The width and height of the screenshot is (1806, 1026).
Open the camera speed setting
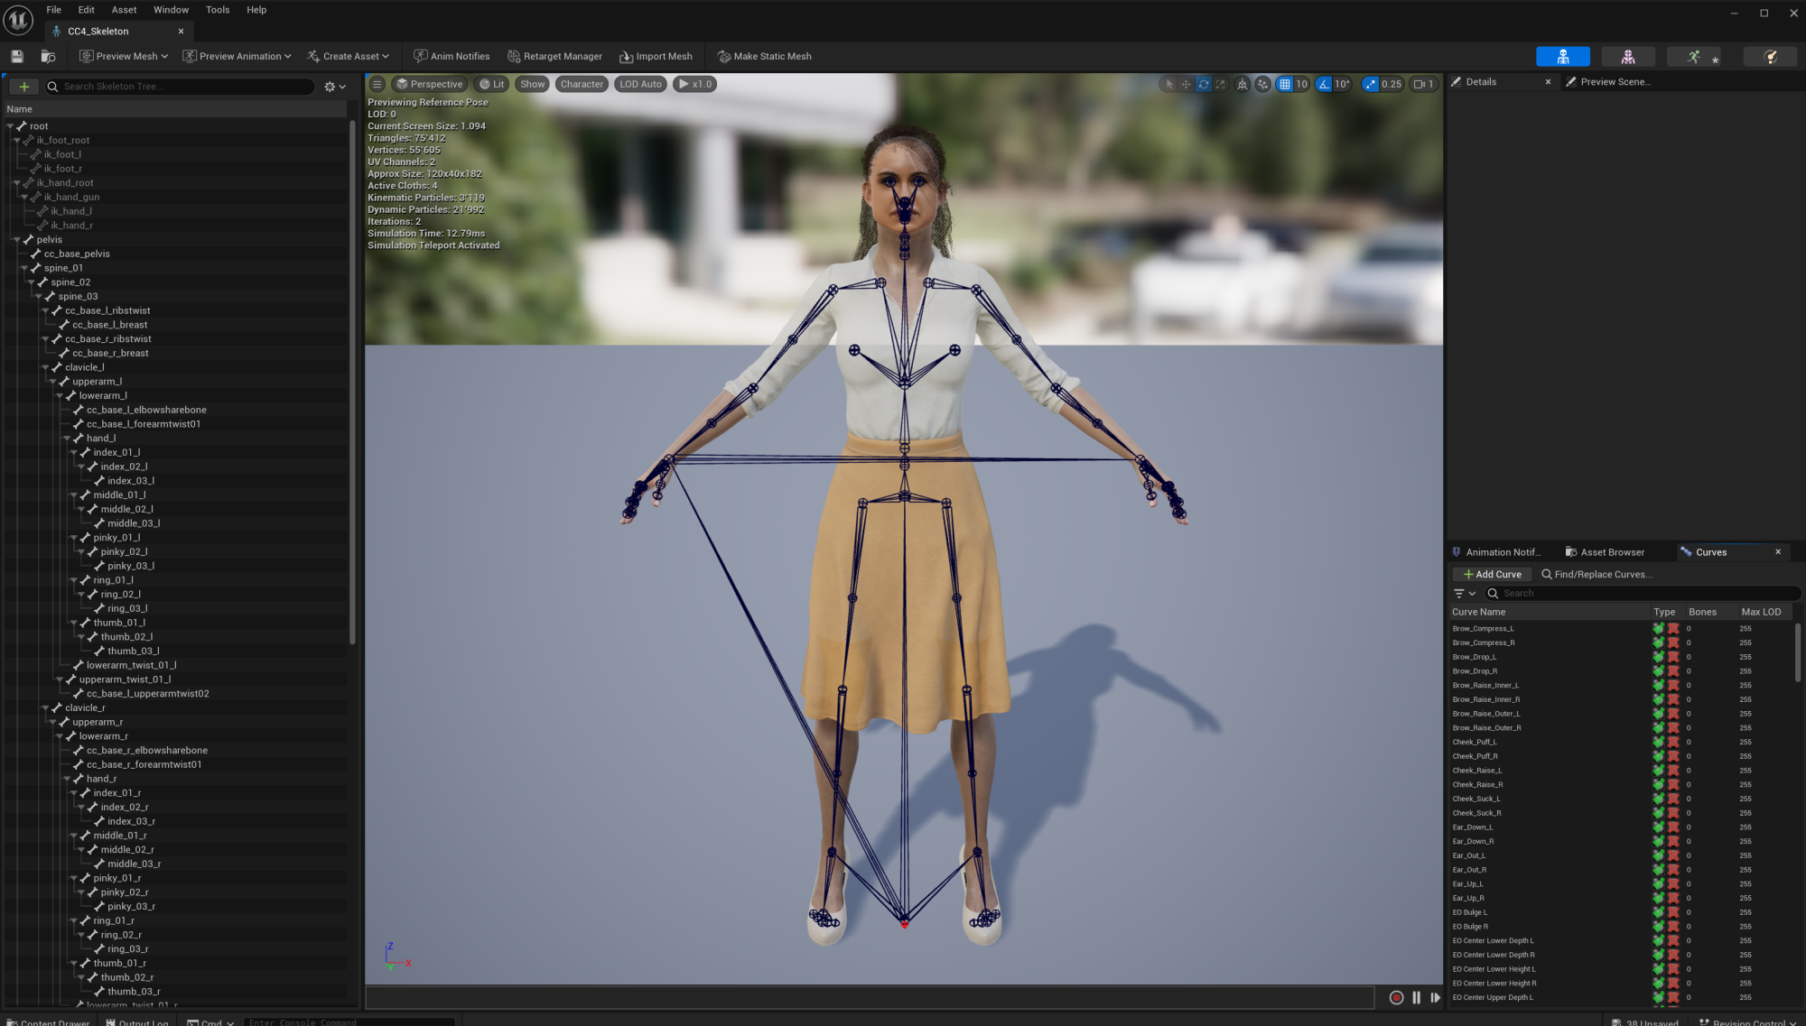(1423, 84)
